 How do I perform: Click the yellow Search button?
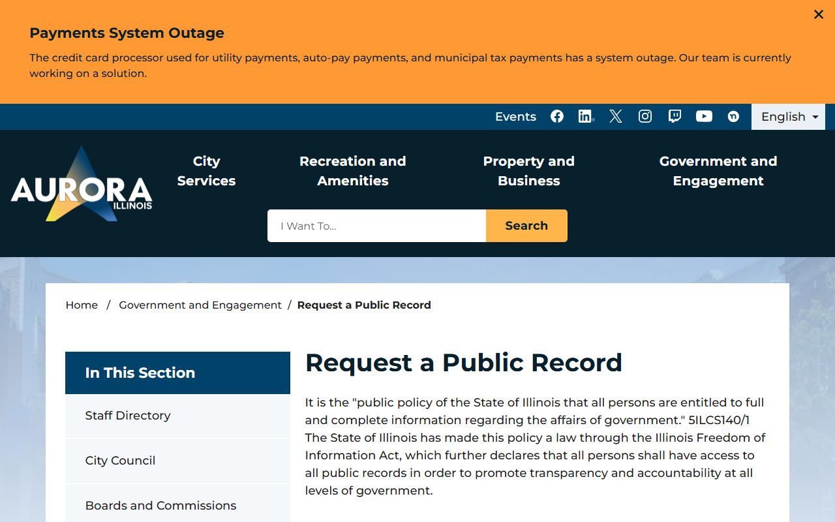(526, 226)
